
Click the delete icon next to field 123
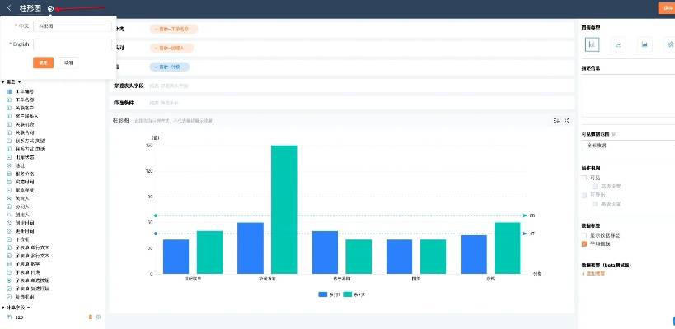[91, 317]
